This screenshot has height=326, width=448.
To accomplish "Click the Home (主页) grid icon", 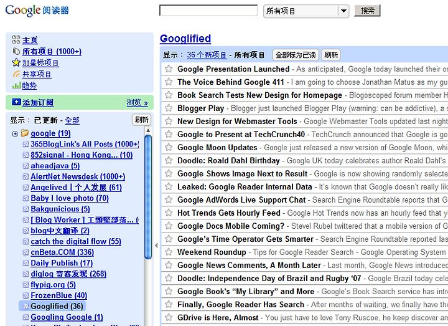I will pyautogui.click(x=16, y=39).
